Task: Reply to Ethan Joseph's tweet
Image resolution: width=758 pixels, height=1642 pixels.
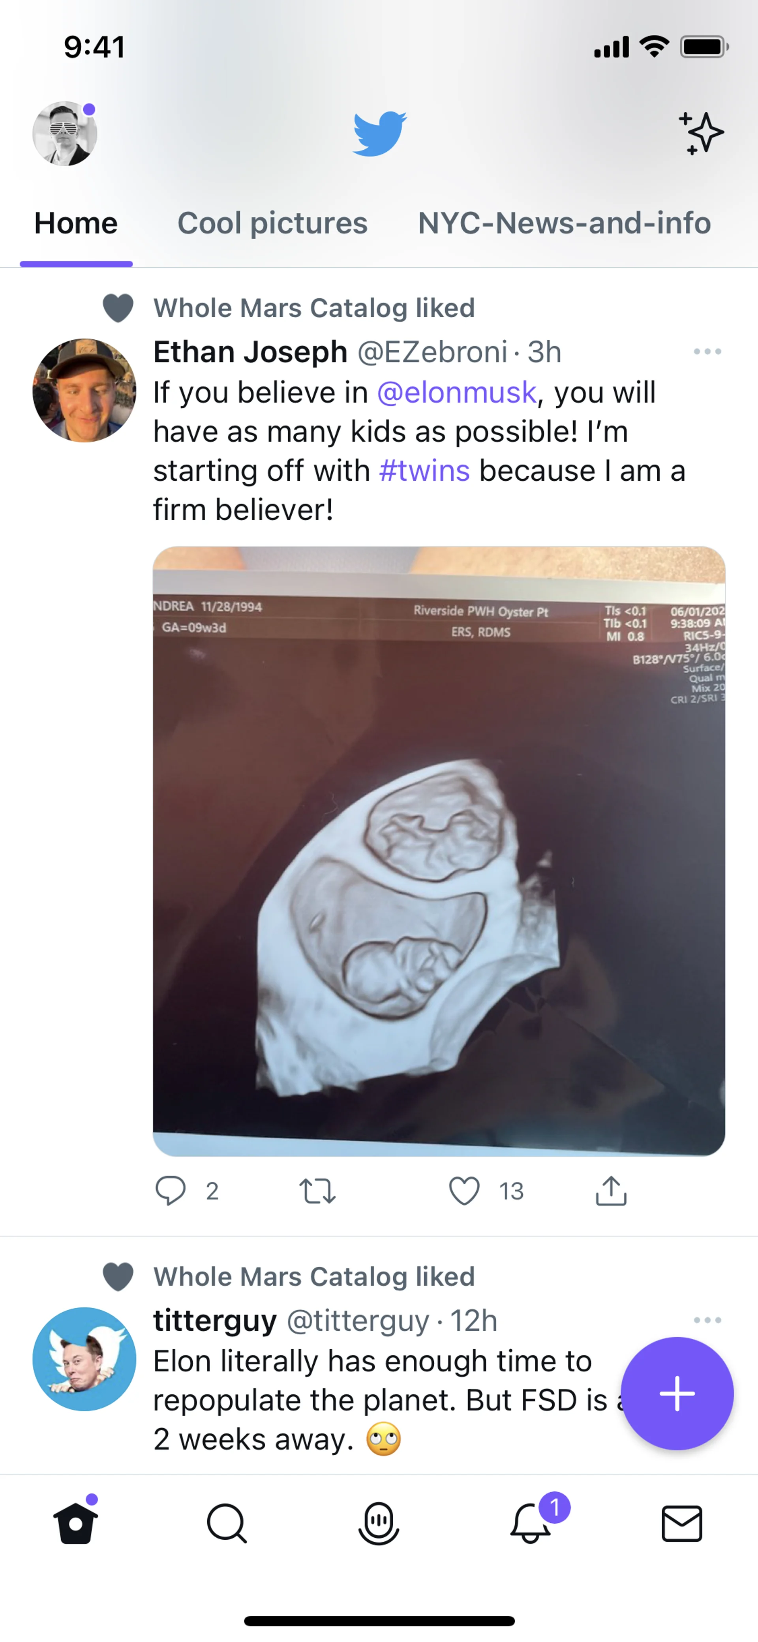Action: click(171, 1190)
